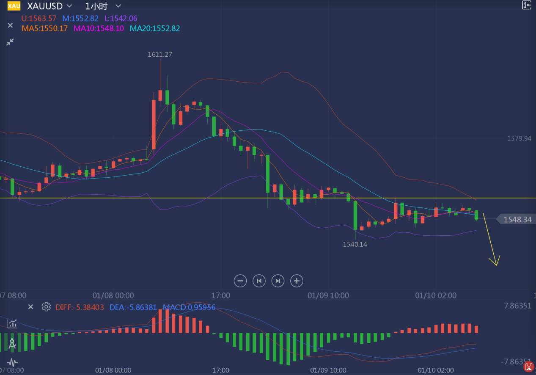Click the 1579.94 price axis label
Screen dimensions: 536x375
pyautogui.click(x=519, y=138)
